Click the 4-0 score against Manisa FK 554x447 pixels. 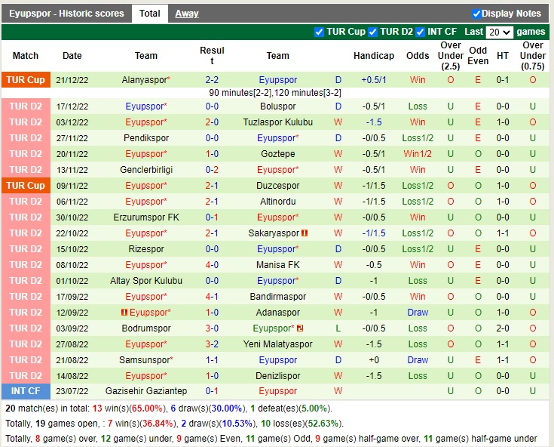212,265
